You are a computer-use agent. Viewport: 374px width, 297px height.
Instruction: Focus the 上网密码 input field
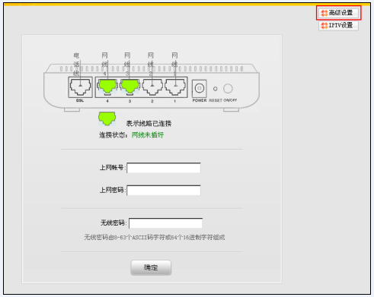[164, 190]
